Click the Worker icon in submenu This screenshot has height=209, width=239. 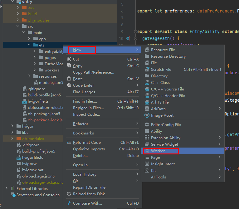(147, 151)
